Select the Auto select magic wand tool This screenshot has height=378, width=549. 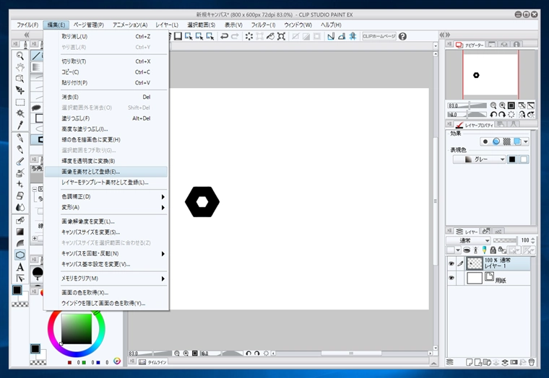click(x=20, y=113)
